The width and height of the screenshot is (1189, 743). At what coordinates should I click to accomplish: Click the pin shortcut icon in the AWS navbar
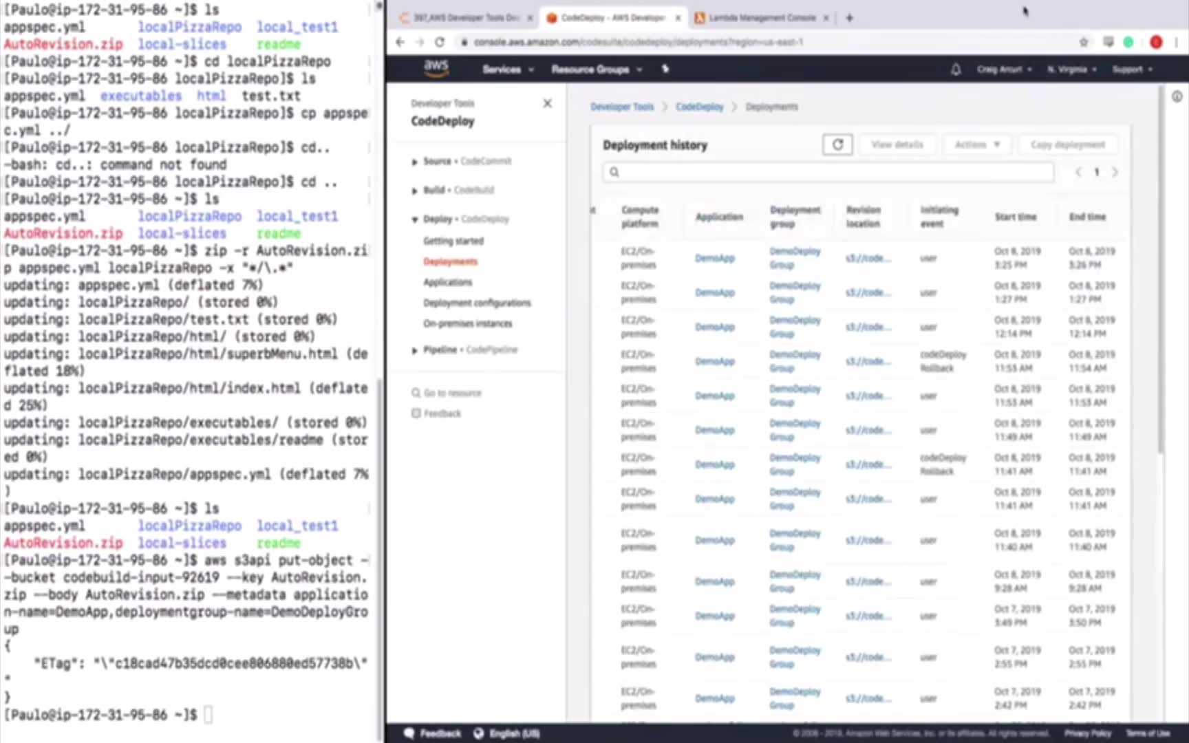point(665,69)
